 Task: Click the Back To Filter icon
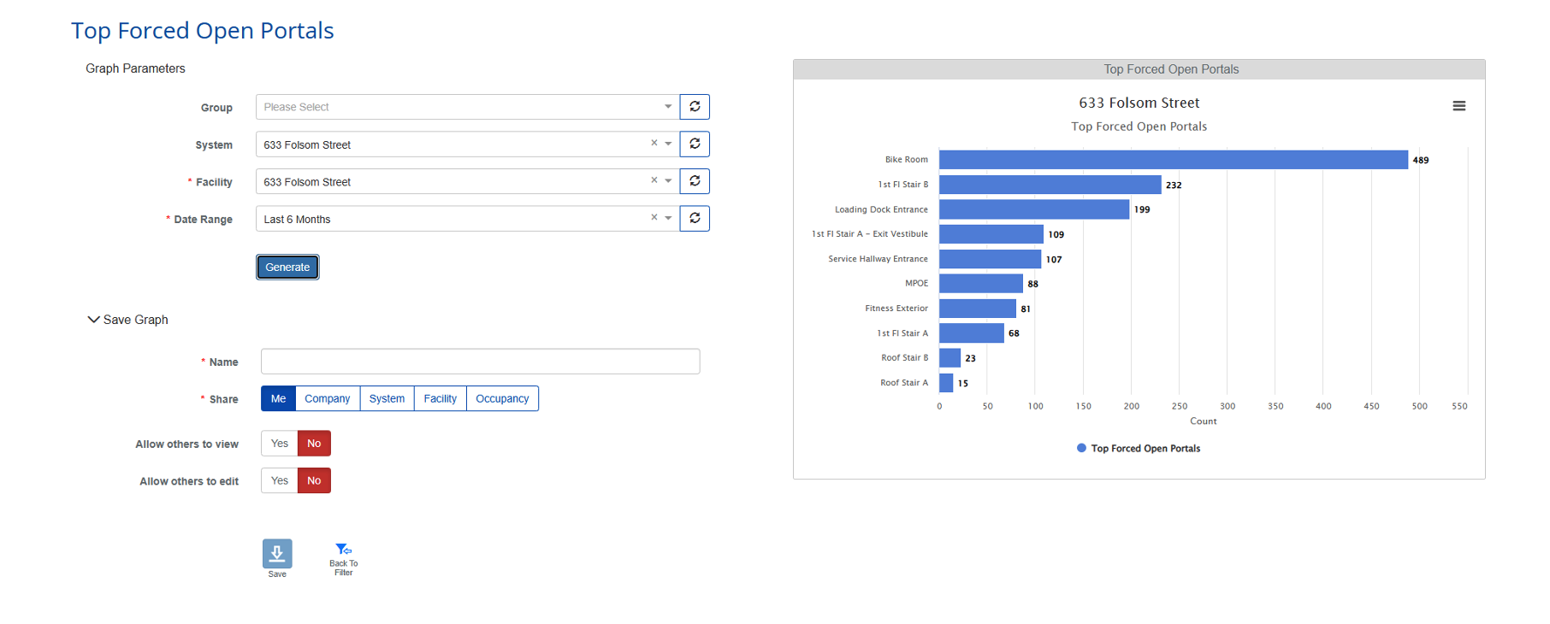(343, 550)
